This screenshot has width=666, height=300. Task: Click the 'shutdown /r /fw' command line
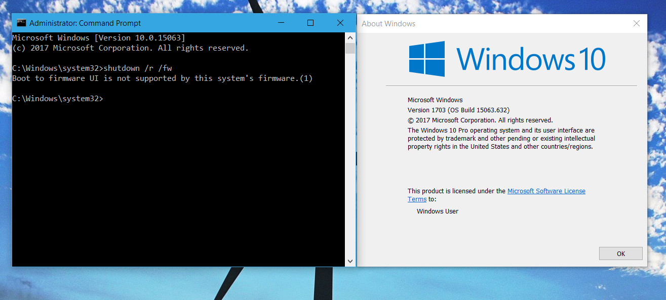(92, 68)
